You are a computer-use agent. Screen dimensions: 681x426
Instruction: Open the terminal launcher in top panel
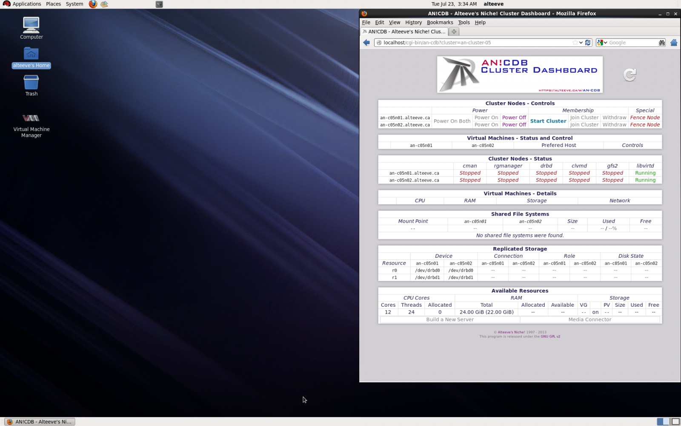[x=159, y=4]
